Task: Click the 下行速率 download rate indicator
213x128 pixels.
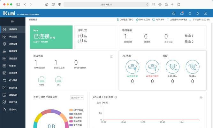Action: (x=199, y=20)
